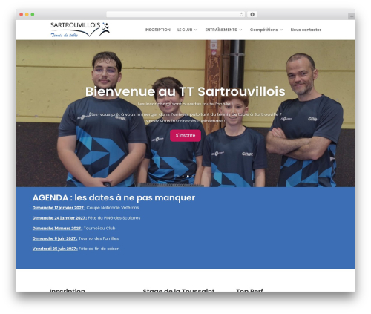
Task: Click 'Coupe Nationale Vétérans' text
Action: coord(113,208)
